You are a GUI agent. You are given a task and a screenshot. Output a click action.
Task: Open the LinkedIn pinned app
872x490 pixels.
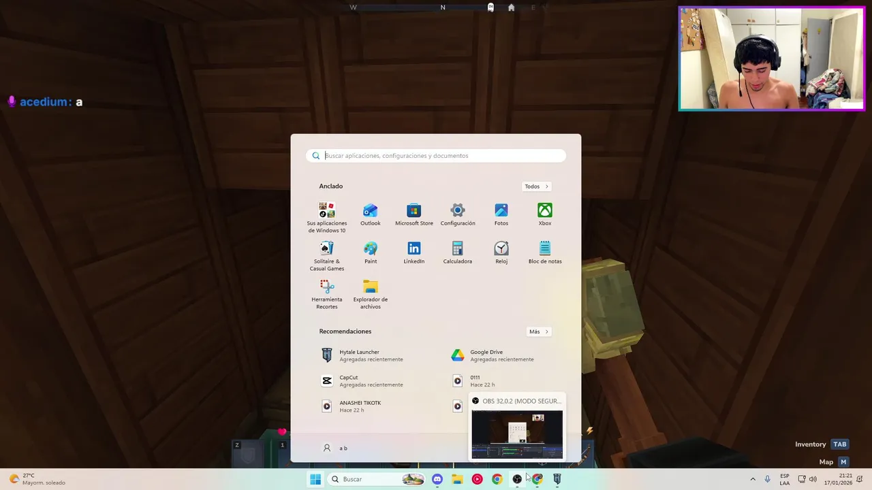click(x=414, y=252)
